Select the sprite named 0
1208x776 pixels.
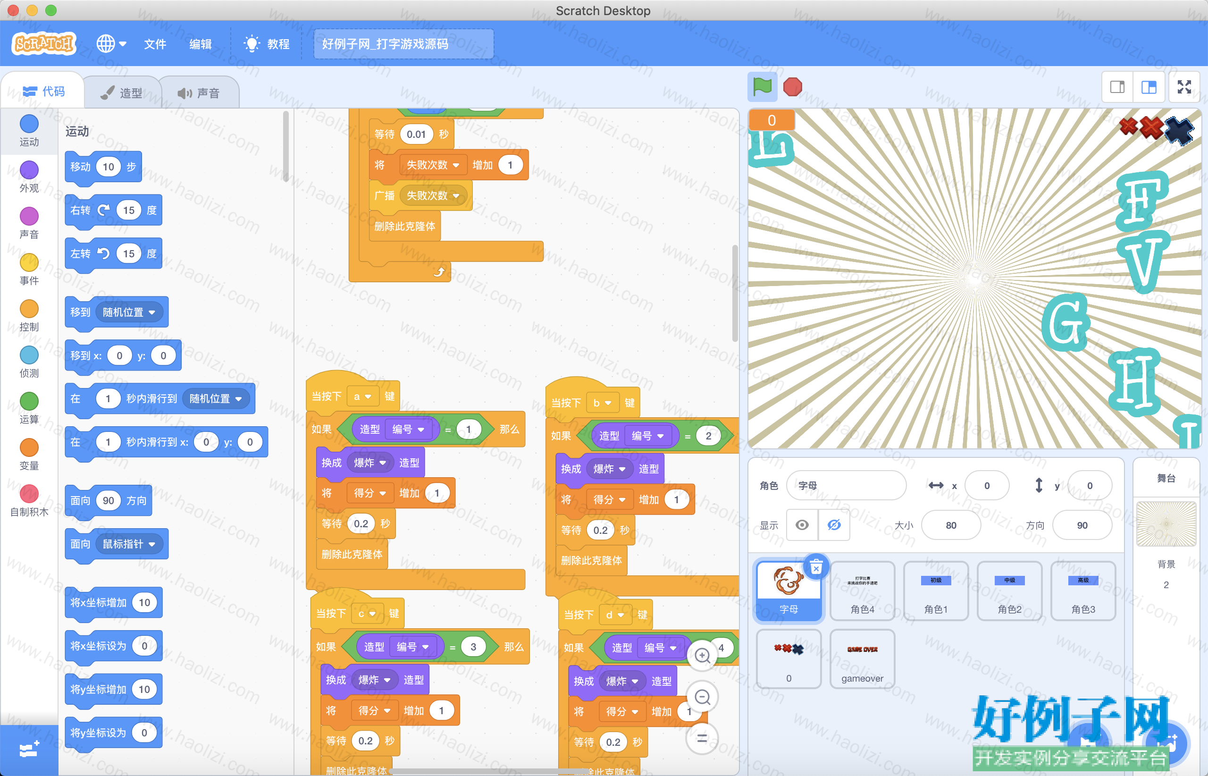(x=789, y=659)
